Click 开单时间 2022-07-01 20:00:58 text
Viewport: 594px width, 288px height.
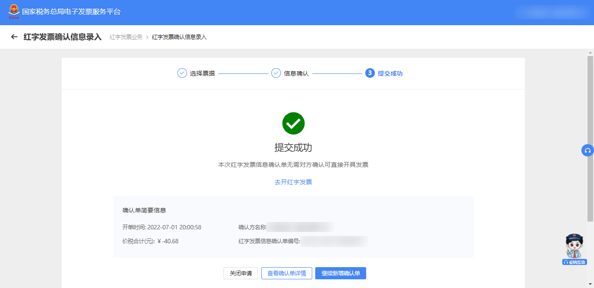(162, 227)
